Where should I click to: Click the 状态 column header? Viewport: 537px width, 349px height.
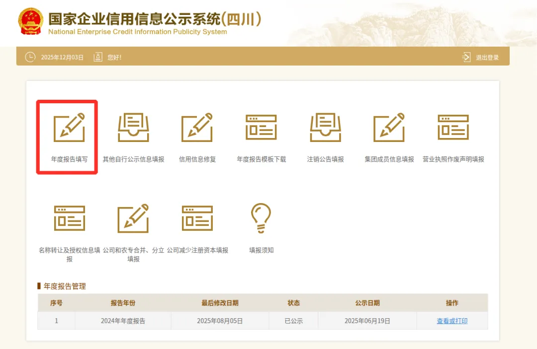293,303
